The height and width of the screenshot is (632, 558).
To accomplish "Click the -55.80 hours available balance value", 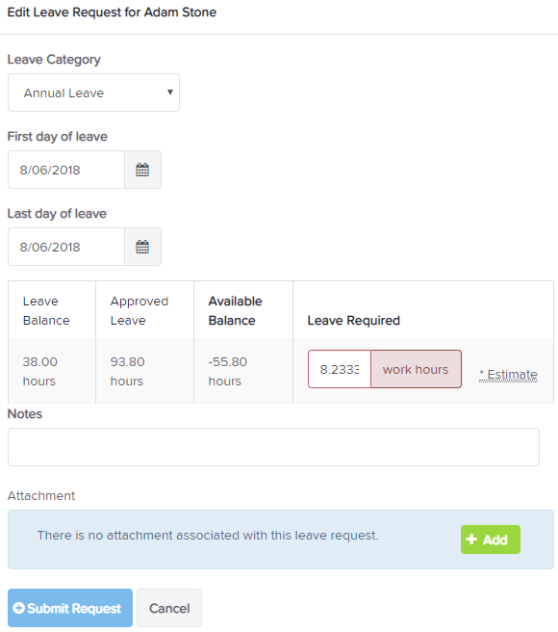I will tap(228, 371).
